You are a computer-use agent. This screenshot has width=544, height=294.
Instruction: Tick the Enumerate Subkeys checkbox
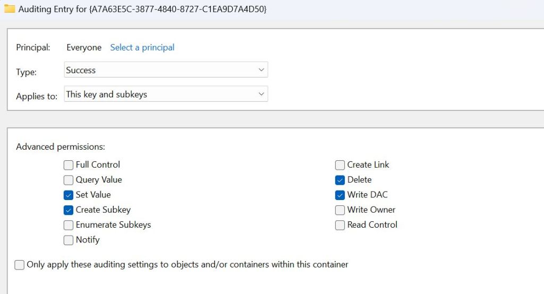[69, 225]
